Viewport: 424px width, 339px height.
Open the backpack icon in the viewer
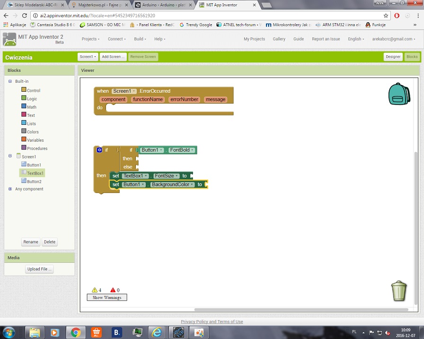(x=399, y=94)
